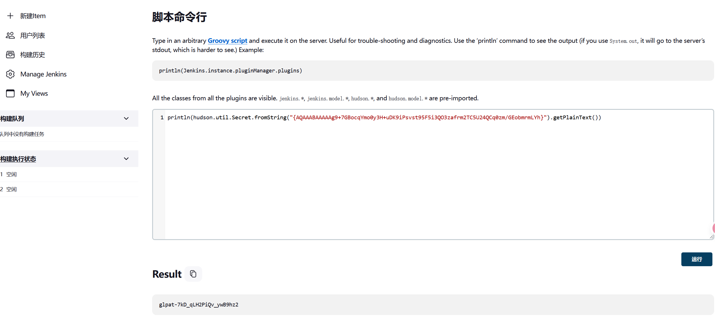
Task: Open the 用户列表 sidebar entry
Action: [x=32, y=35]
